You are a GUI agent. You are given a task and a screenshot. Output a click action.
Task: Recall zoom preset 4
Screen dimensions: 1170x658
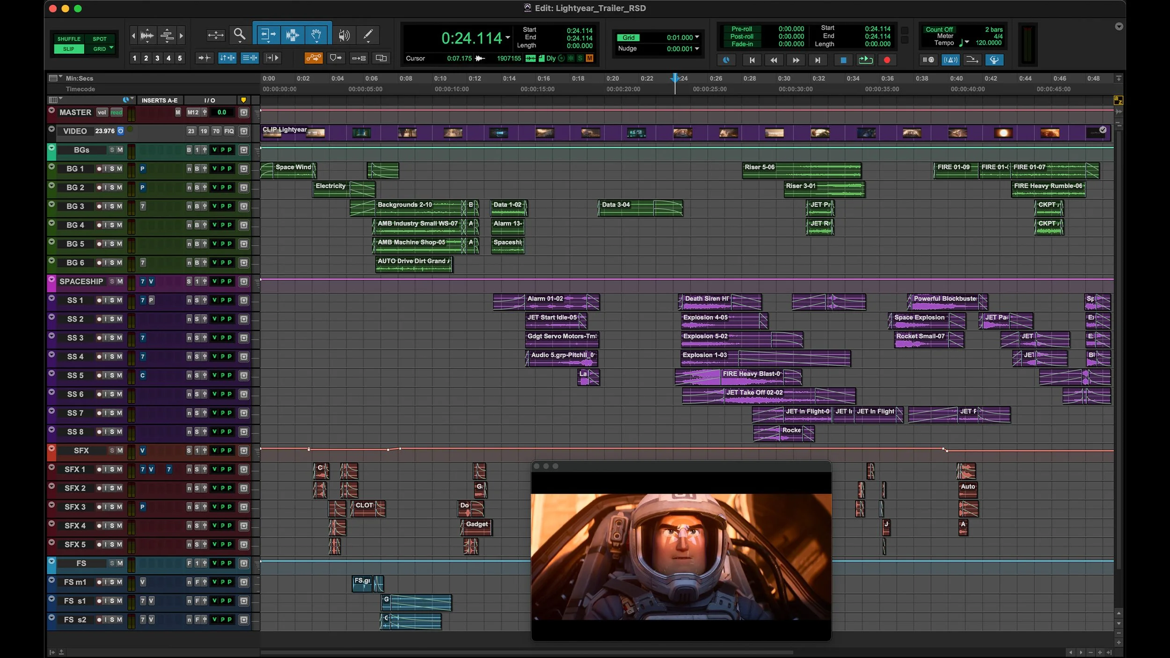click(168, 58)
